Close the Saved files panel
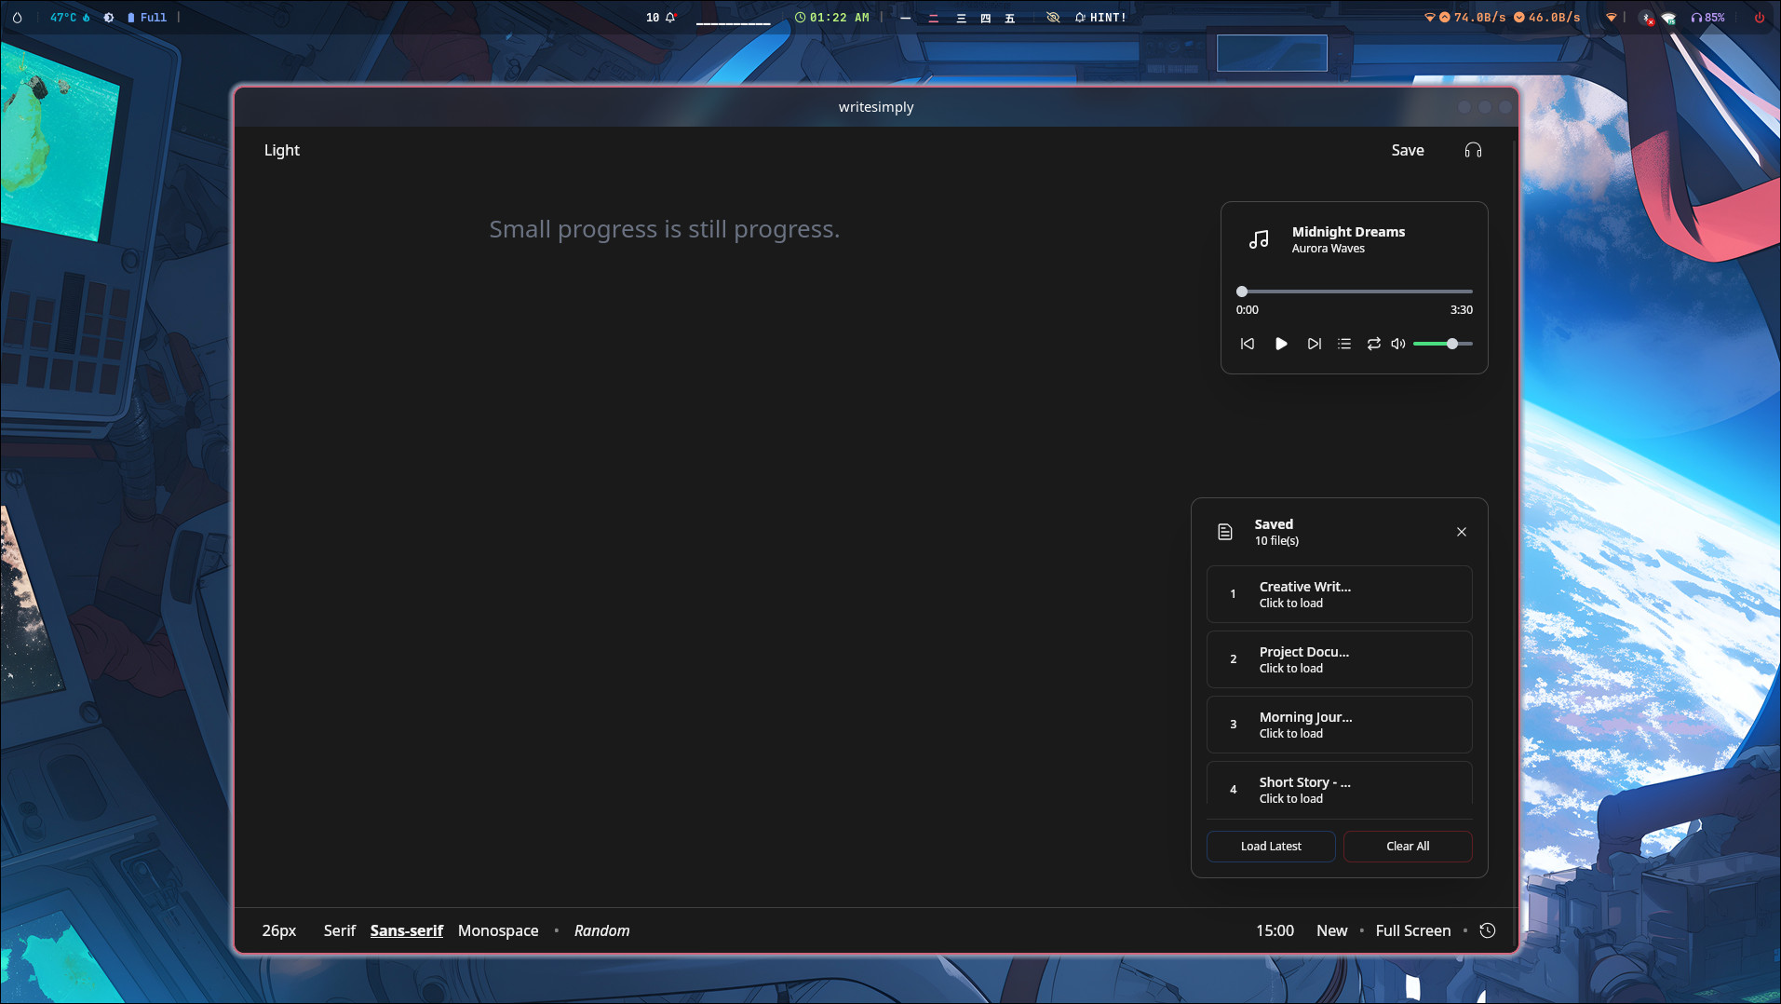This screenshot has height=1004, width=1781. 1462,532
